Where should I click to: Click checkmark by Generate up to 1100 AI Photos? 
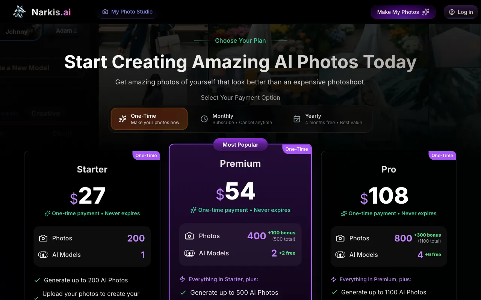pos(334,292)
